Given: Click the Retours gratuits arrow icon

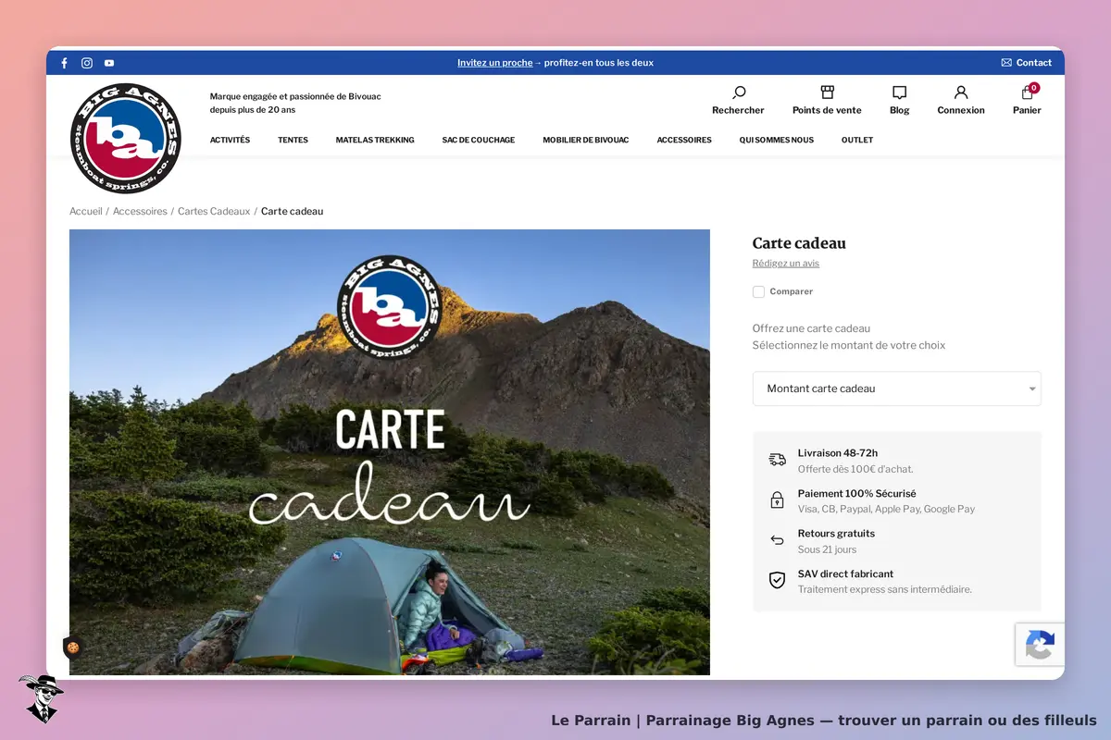Looking at the screenshot, I should [778, 540].
